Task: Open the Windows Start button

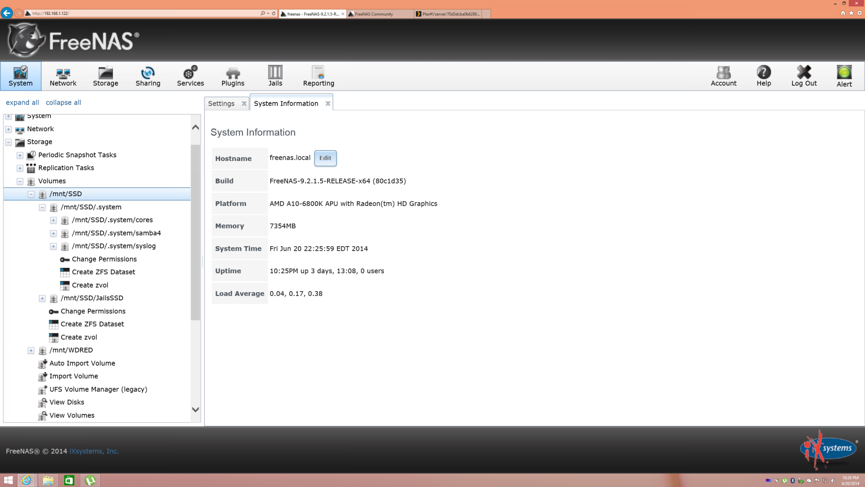Action: (8, 480)
